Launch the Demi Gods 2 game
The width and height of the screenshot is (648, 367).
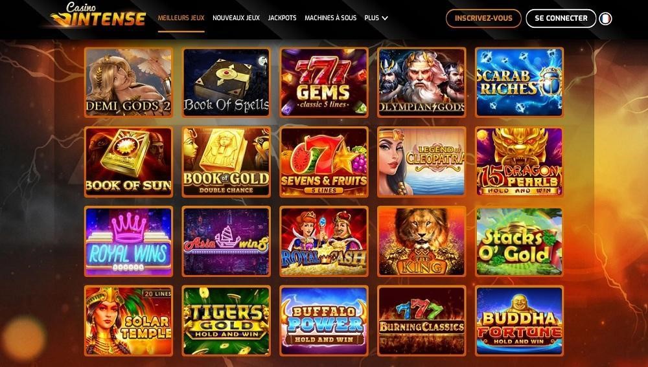point(128,82)
